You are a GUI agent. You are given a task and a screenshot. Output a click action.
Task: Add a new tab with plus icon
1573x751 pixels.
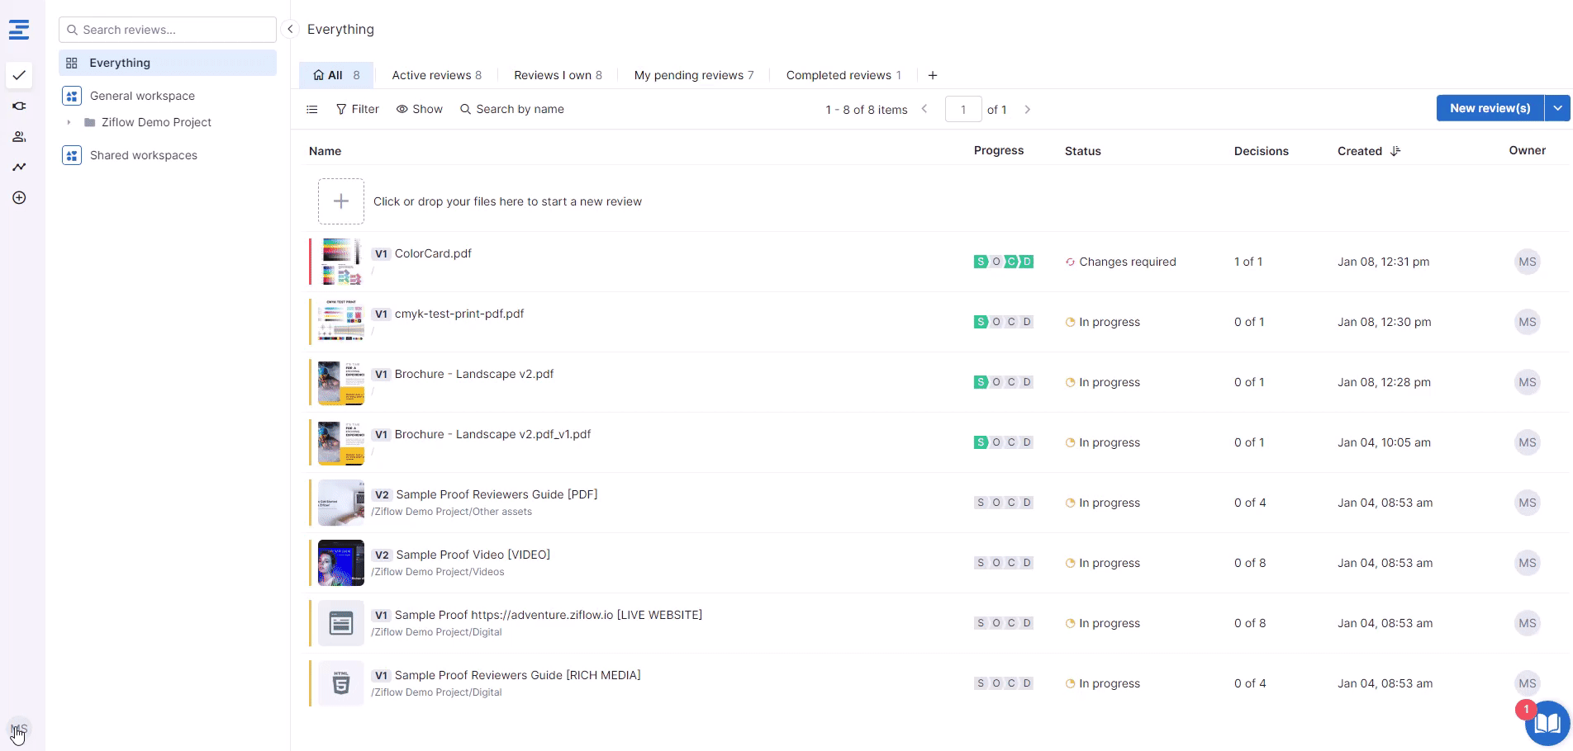(x=933, y=75)
